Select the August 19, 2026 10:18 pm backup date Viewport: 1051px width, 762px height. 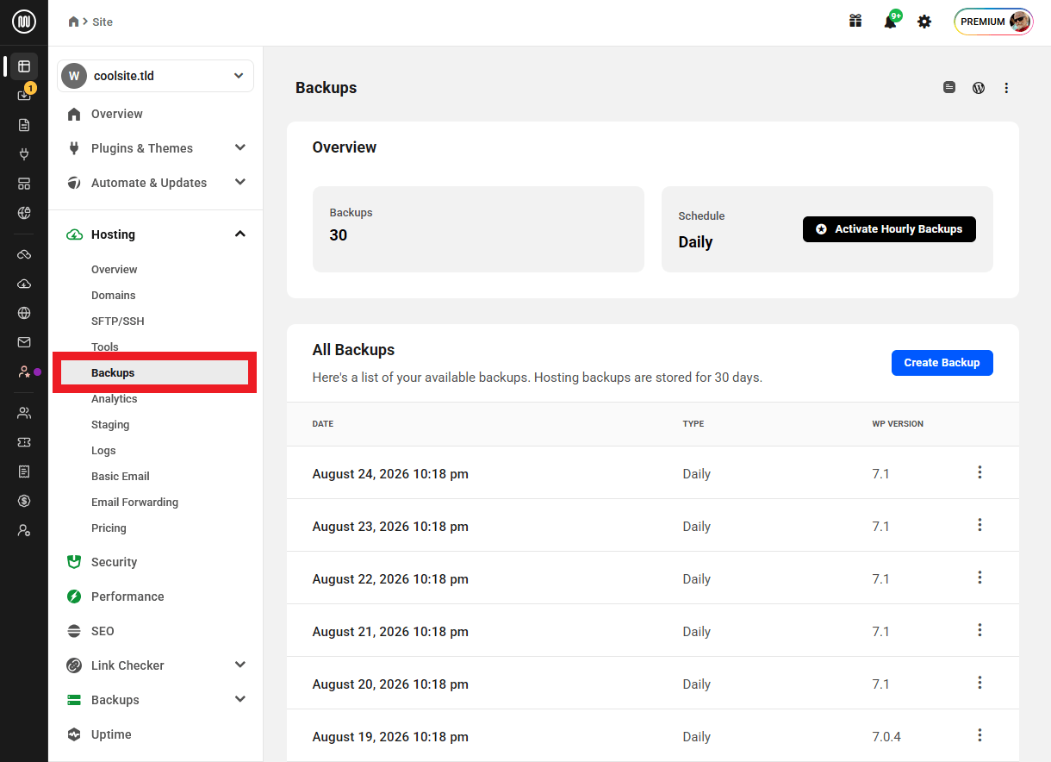click(390, 737)
